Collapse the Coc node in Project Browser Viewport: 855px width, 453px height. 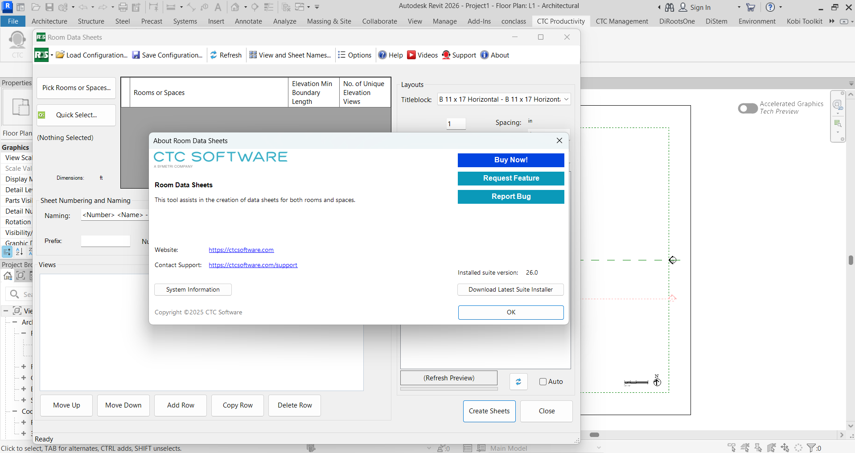[15, 411]
